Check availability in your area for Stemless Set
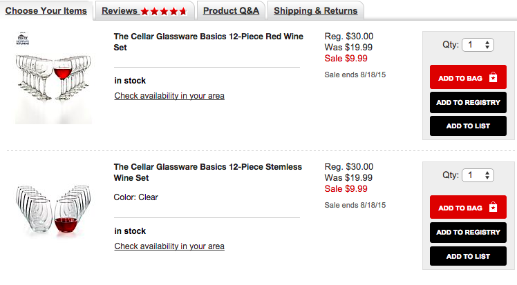The width and height of the screenshot is (517, 285). (169, 246)
